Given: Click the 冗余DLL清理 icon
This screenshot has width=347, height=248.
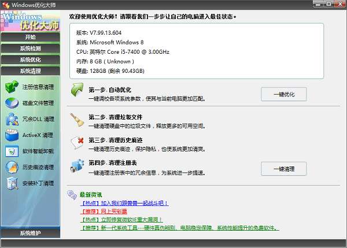Looking at the screenshot, I should (12, 119).
